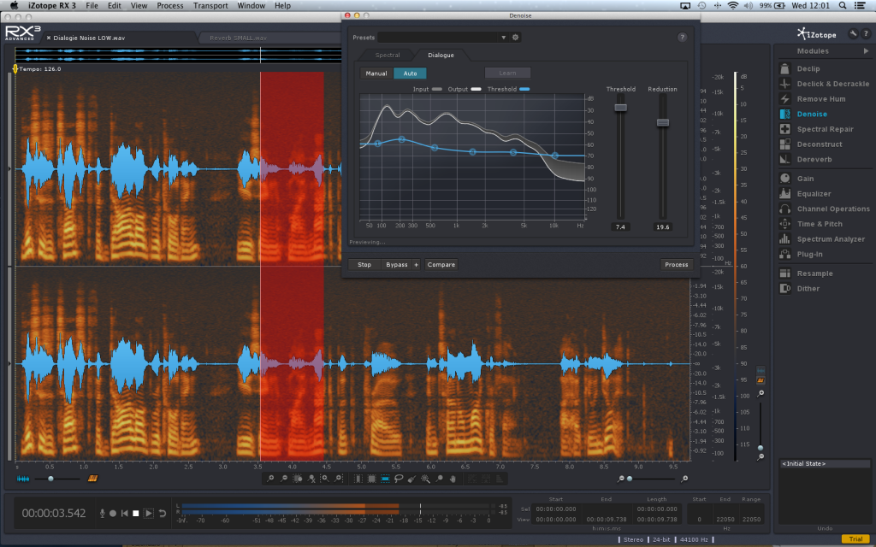Click the upper channel collapse arrow
This screenshot has width=876, height=547.
[x=9, y=168]
